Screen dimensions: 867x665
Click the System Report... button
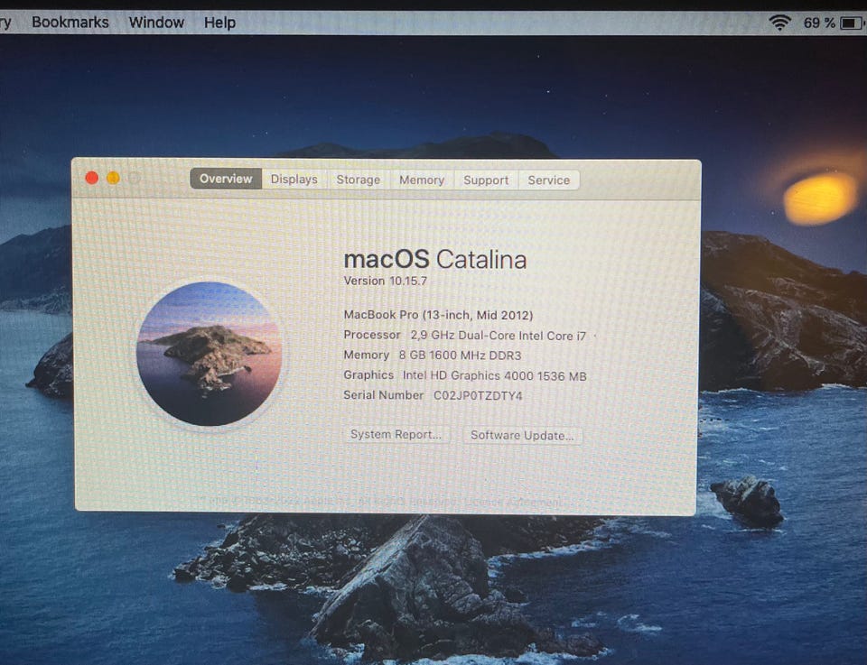396,434
